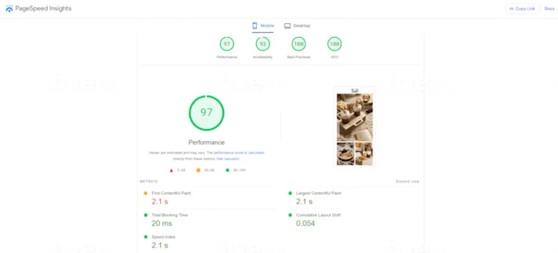This screenshot has height=253, width=558.
Task: Open the Docs link
Action: click(x=549, y=9)
